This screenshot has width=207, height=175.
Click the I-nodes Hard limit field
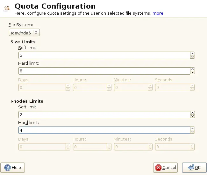104,130
